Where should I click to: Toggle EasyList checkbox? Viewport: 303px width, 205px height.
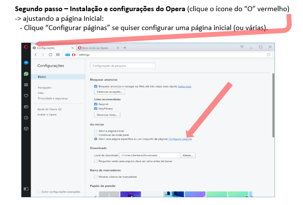pos(96,104)
